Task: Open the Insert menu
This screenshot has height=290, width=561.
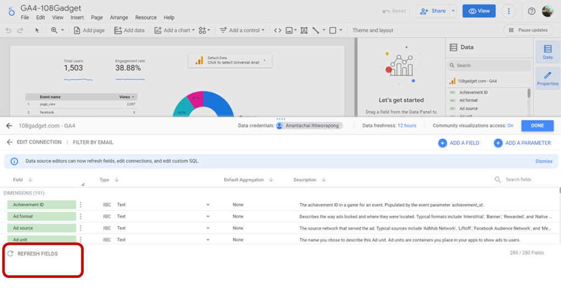Action: pos(77,18)
